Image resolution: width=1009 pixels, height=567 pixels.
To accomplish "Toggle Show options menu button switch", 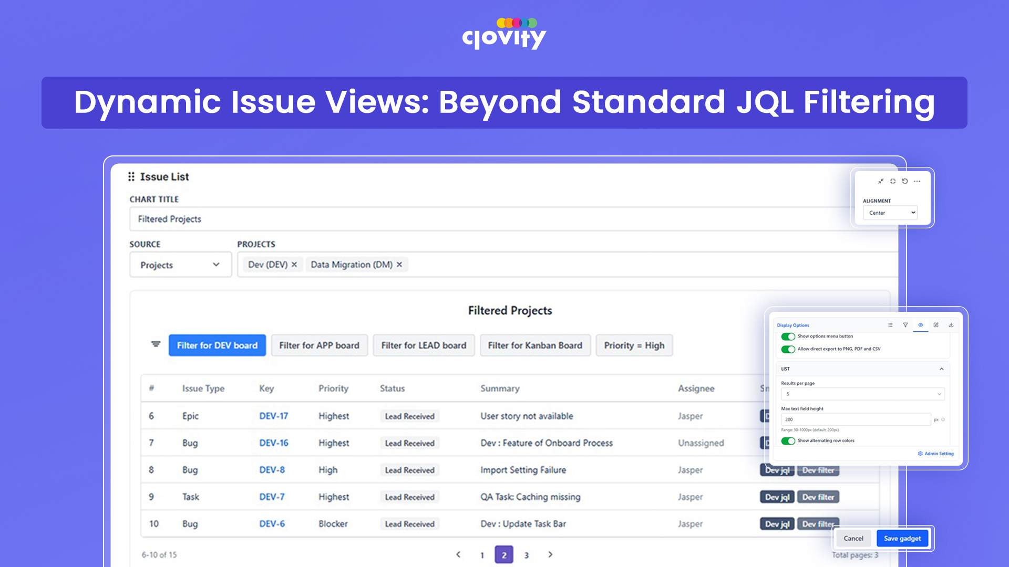I will point(788,337).
